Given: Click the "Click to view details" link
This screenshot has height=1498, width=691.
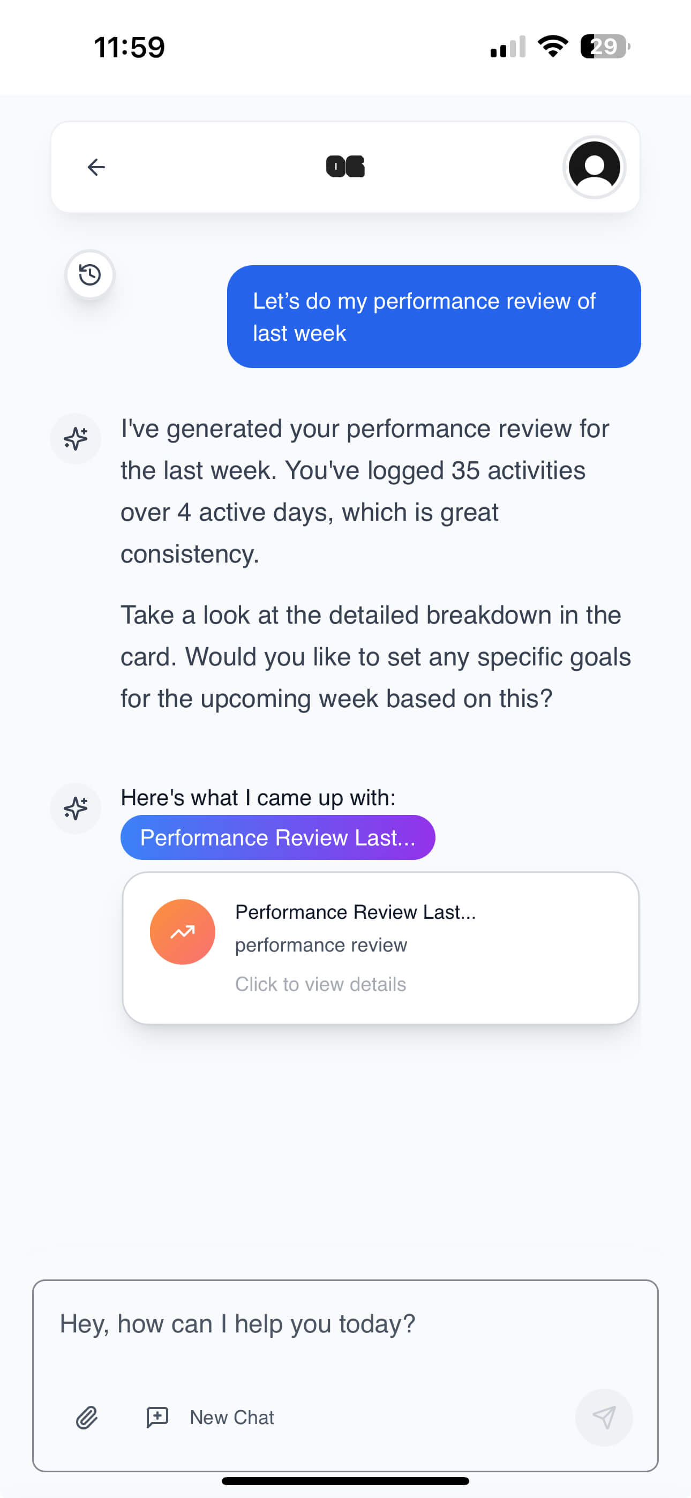Looking at the screenshot, I should pyautogui.click(x=320, y=984).
